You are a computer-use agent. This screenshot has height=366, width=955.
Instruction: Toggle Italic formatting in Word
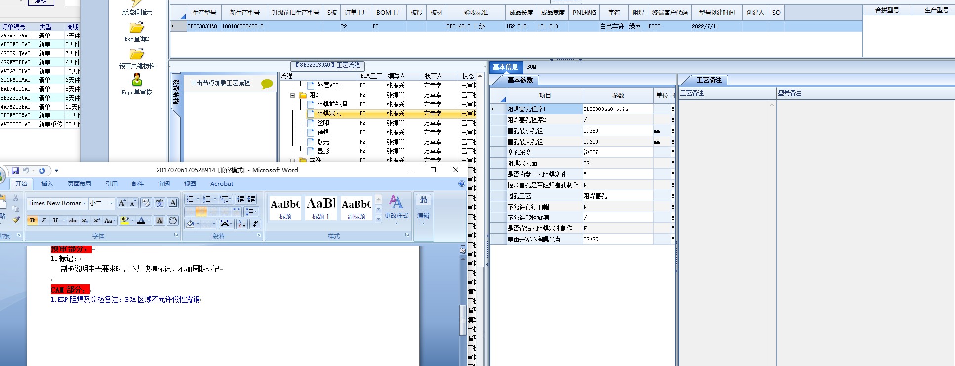point(43,220)
